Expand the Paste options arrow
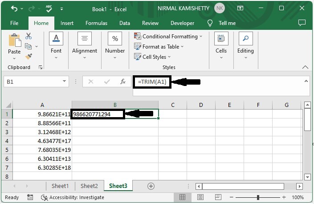 [x=14, y=58]
